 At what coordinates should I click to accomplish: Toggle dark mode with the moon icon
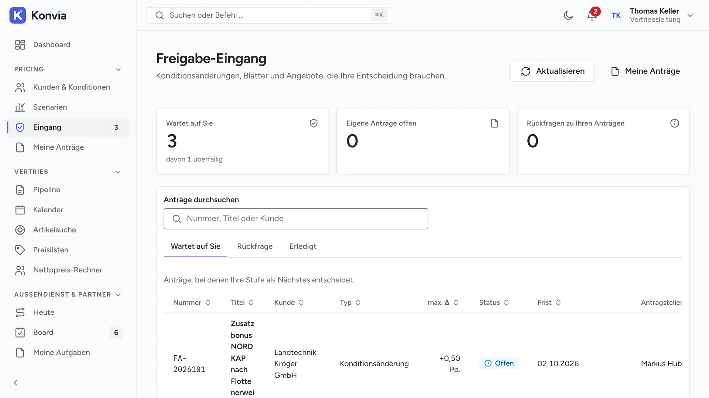(x=568, y=15)
